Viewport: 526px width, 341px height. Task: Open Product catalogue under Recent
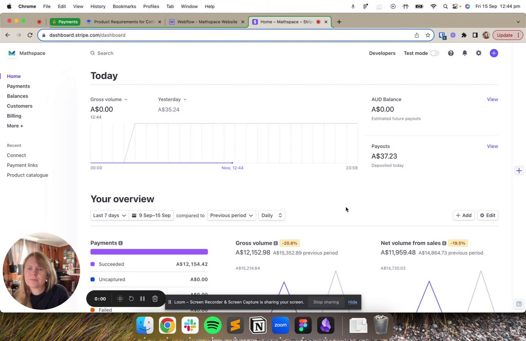tap(28, 175)
